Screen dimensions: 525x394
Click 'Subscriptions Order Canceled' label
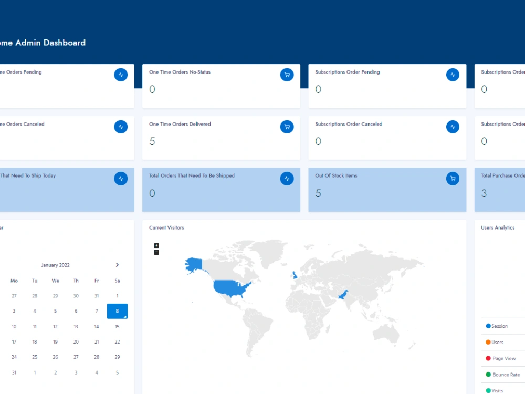[x=349, y=124]
